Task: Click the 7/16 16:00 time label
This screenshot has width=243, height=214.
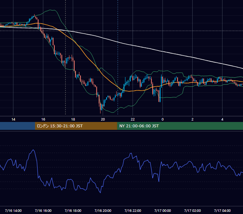Action: point(43,210)
